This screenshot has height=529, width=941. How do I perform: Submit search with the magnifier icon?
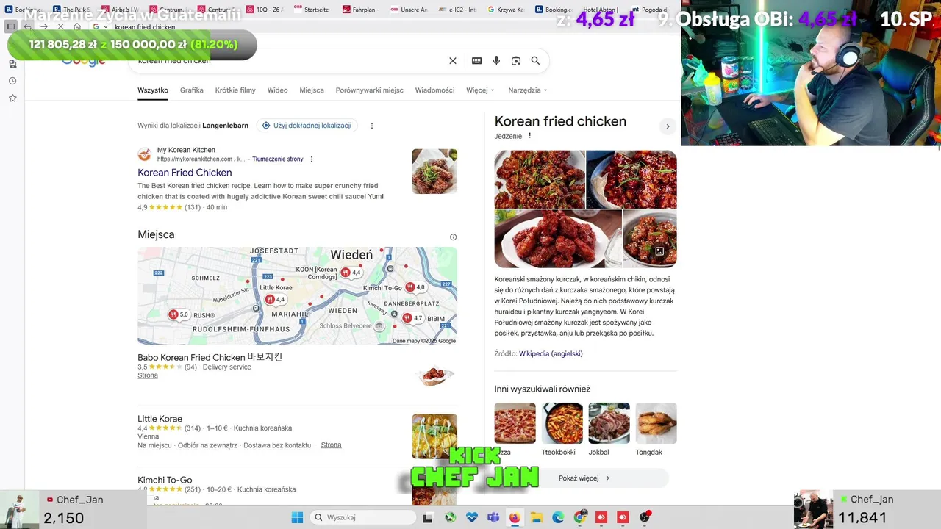pyautogui.click(x=535, y=61)
